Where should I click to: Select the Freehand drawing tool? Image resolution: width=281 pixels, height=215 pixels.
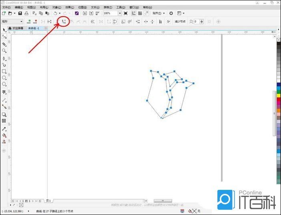coord(4,58)
